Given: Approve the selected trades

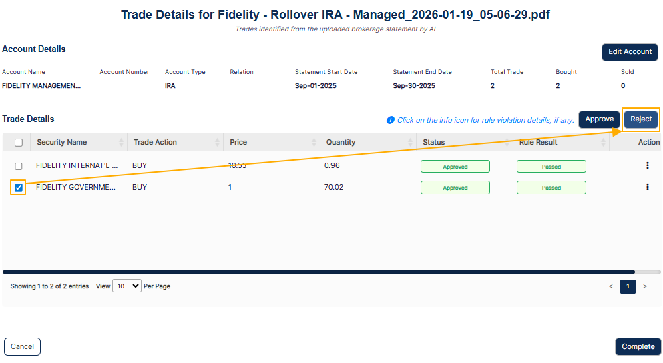Looking at the screenshot, I should [599, 119].
